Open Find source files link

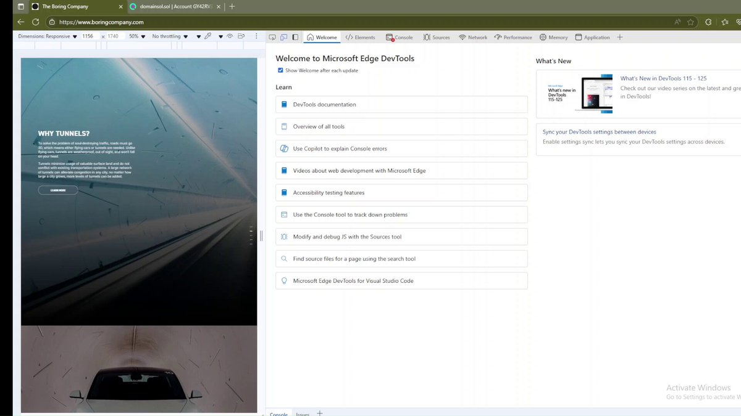(401, 259)
